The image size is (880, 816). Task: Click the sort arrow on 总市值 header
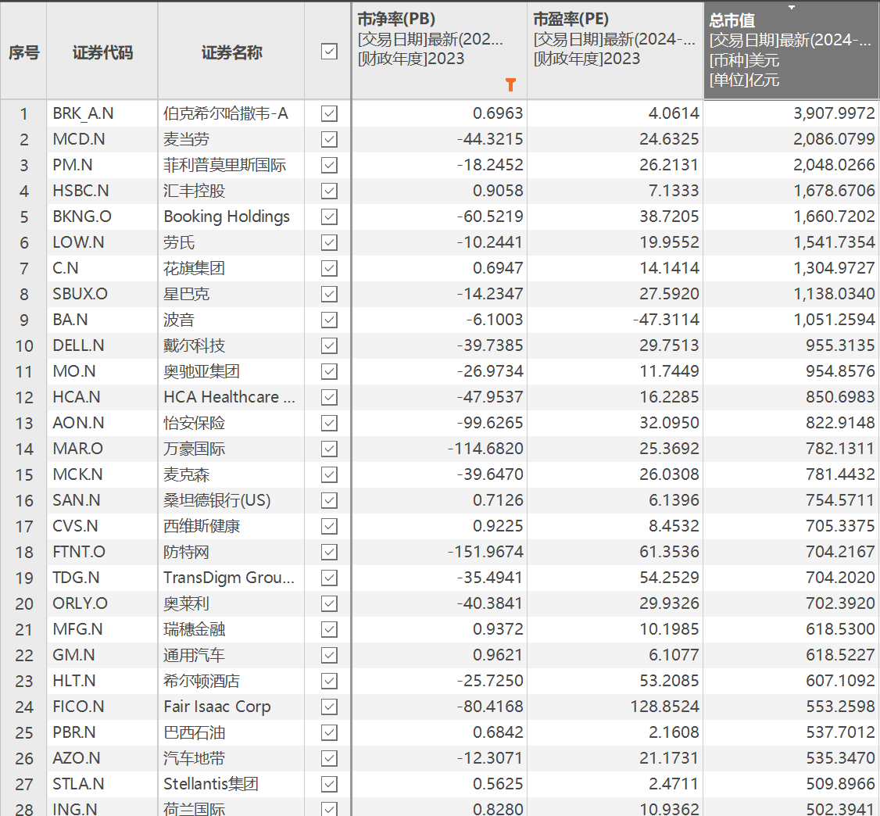tap(792, 8)
